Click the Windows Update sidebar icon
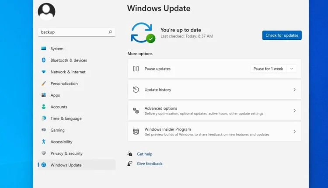This screenshot has height=188, width=328. click(43, 165)
